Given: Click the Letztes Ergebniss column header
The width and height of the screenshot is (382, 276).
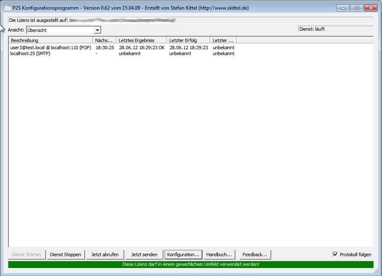Looking at the screenshot, I should pos(142,40).
